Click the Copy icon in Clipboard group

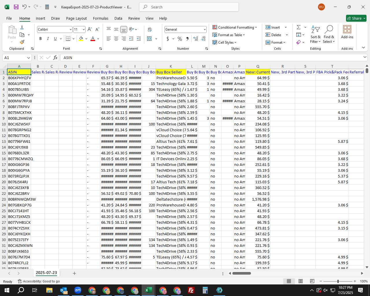point(22,35)
